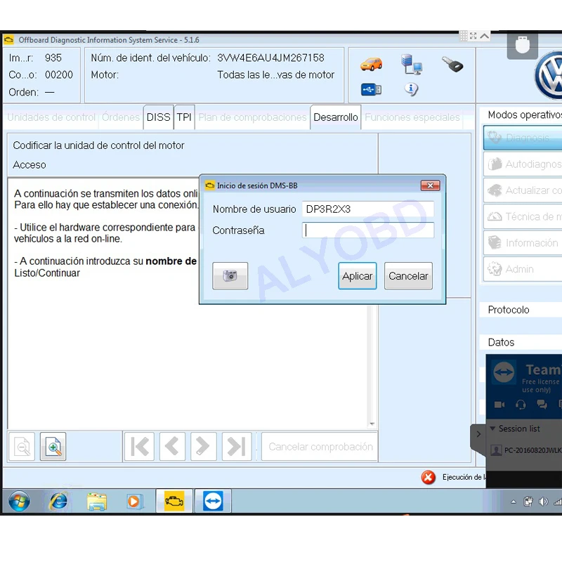Click the network tray icon
This screenshot has height=562, width=562.
558,502
